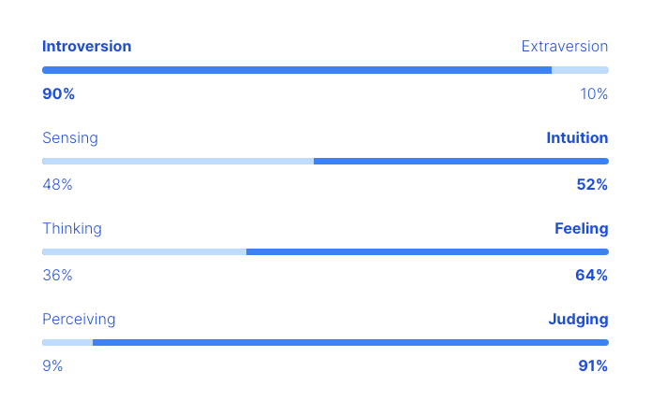Image resolution: width=651 pixels, height=414 pixels.
Task: Click the 36% Thinking percentage
Action: pyautogui.click(x=57, y=275)
